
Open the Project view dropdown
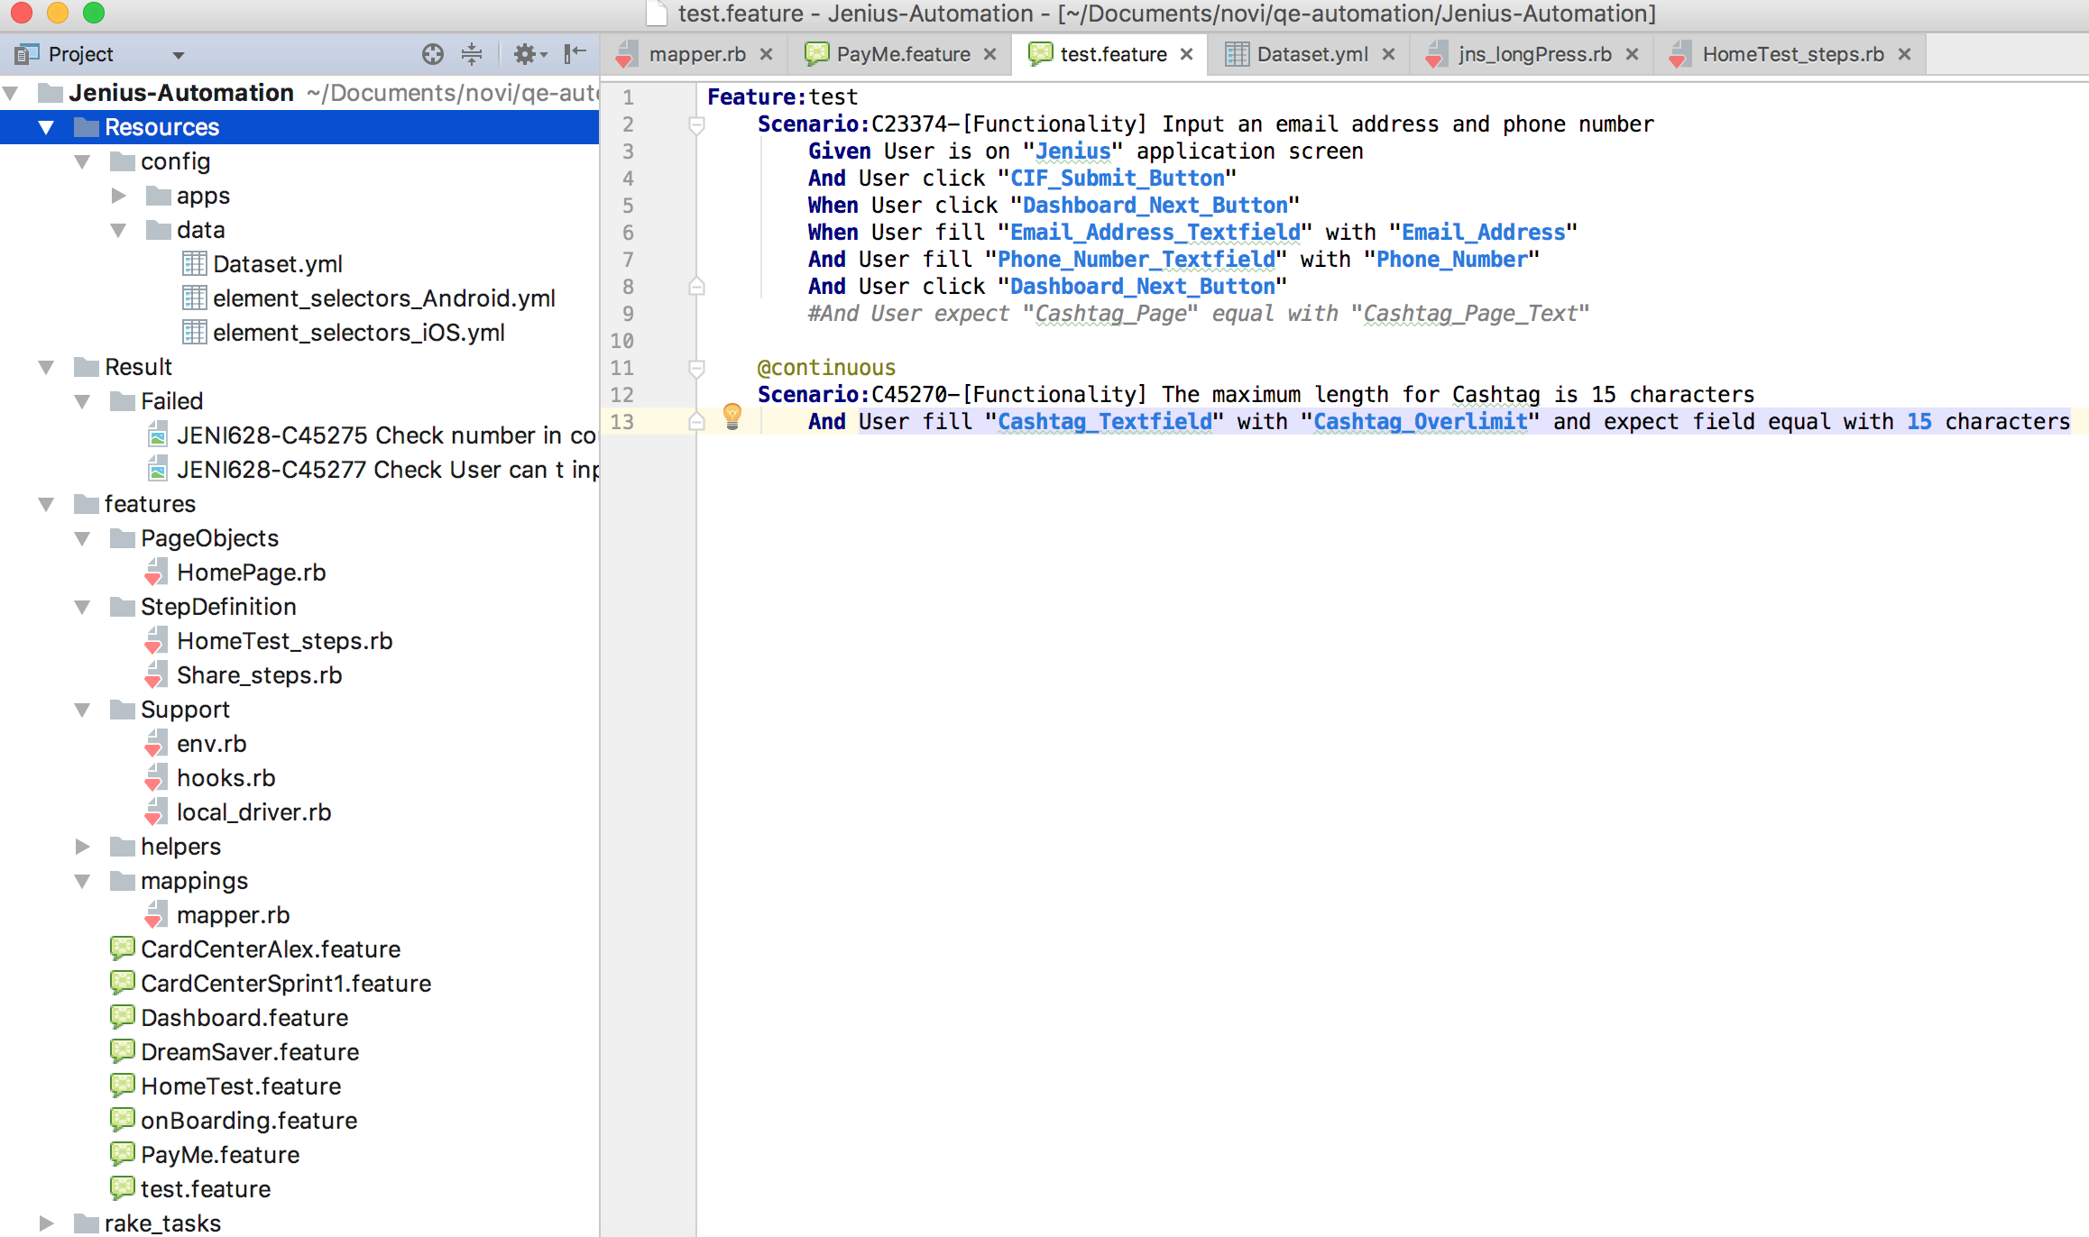(x=178, y=55)
